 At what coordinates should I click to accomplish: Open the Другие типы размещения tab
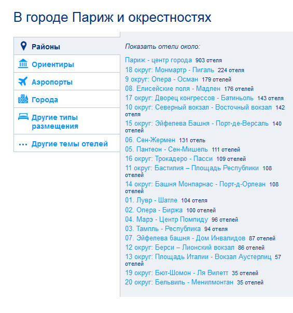(x=67, y=121)
